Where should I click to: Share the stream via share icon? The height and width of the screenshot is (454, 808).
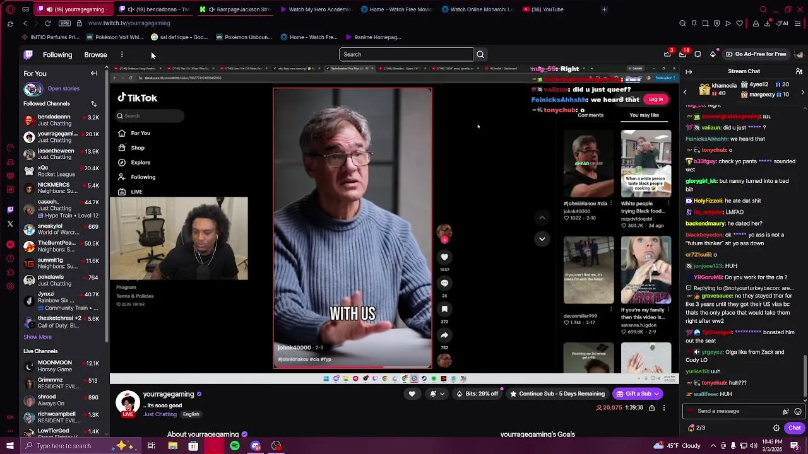(651, 408)
